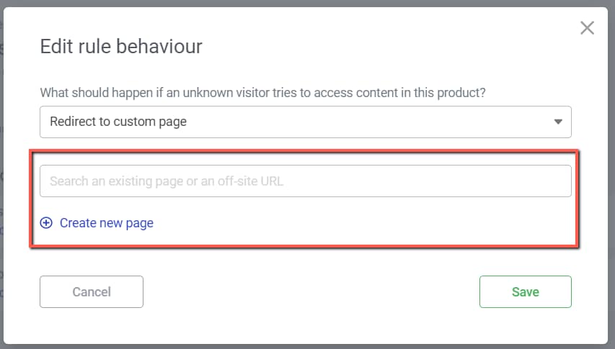Add a page via the circled plus
Viewport: 615px width, 349px height.
point(46,223)
